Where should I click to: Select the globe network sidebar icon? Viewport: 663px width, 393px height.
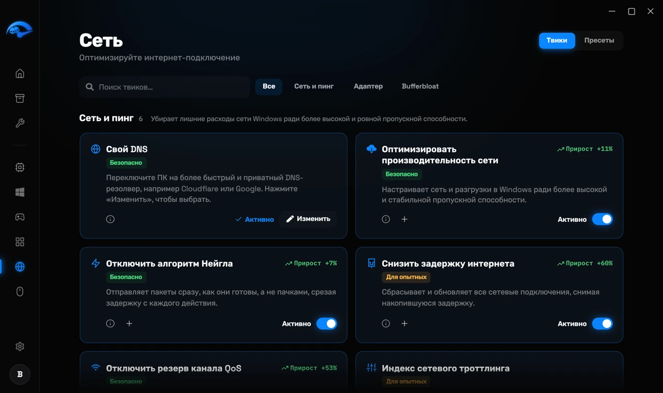tap(20, 267)
